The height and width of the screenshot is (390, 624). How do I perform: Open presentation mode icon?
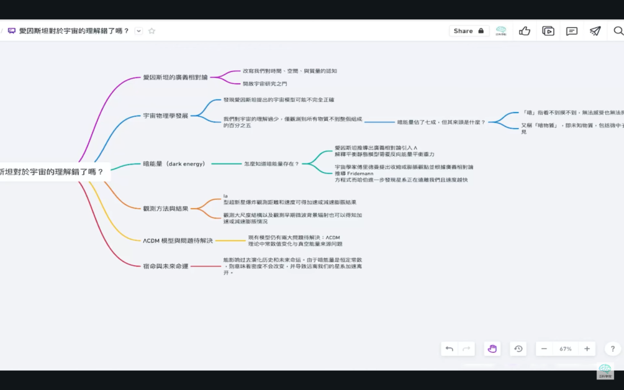[x=548, y=31]
